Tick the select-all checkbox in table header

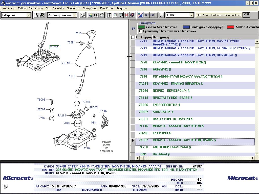[133, 37]
